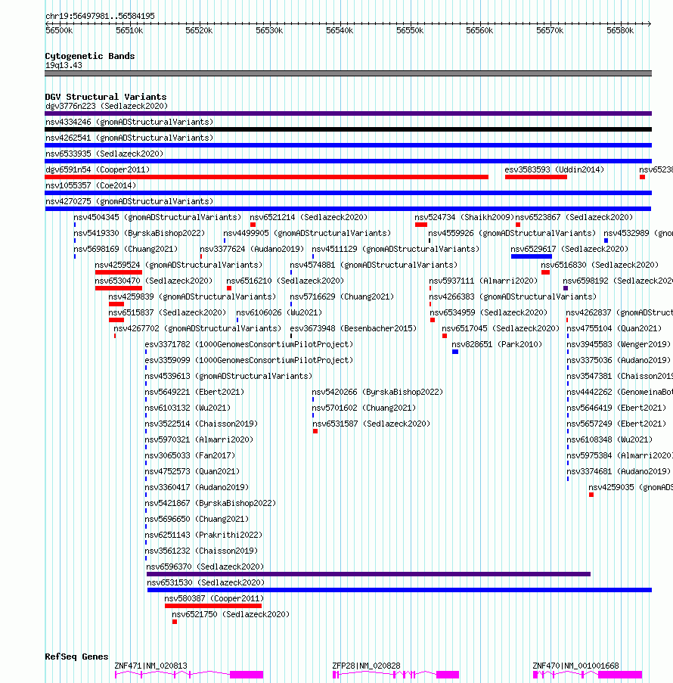Screen dimensions: 673x683
Task: Click nsv6521214 (Sedlazeck2020) label
Action: [x=309, y=217]
